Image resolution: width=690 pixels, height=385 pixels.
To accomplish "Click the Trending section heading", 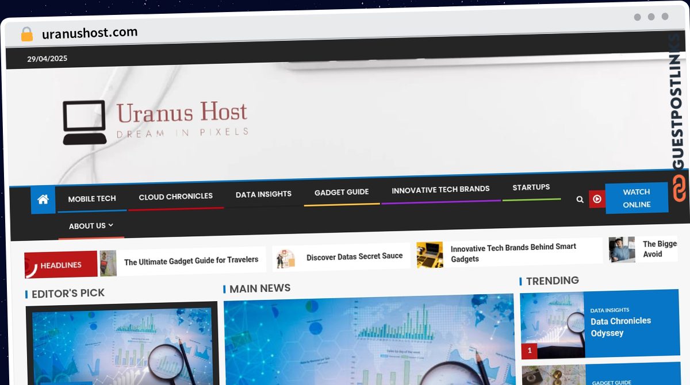I will pyautogui.click(x=552, y=280).
